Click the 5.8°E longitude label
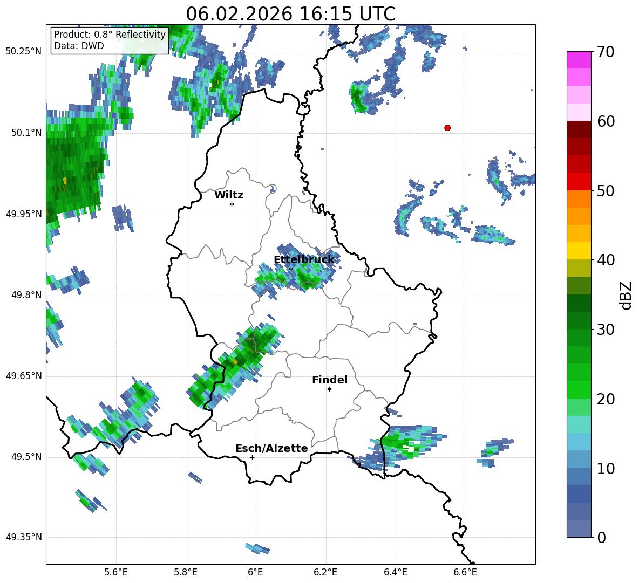 tap(186, 572)
